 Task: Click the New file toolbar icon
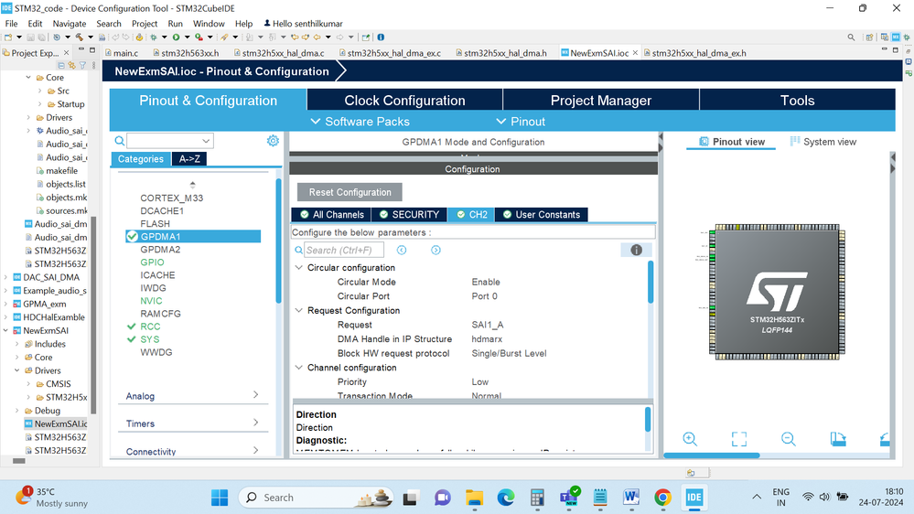(x=9, y=37)
